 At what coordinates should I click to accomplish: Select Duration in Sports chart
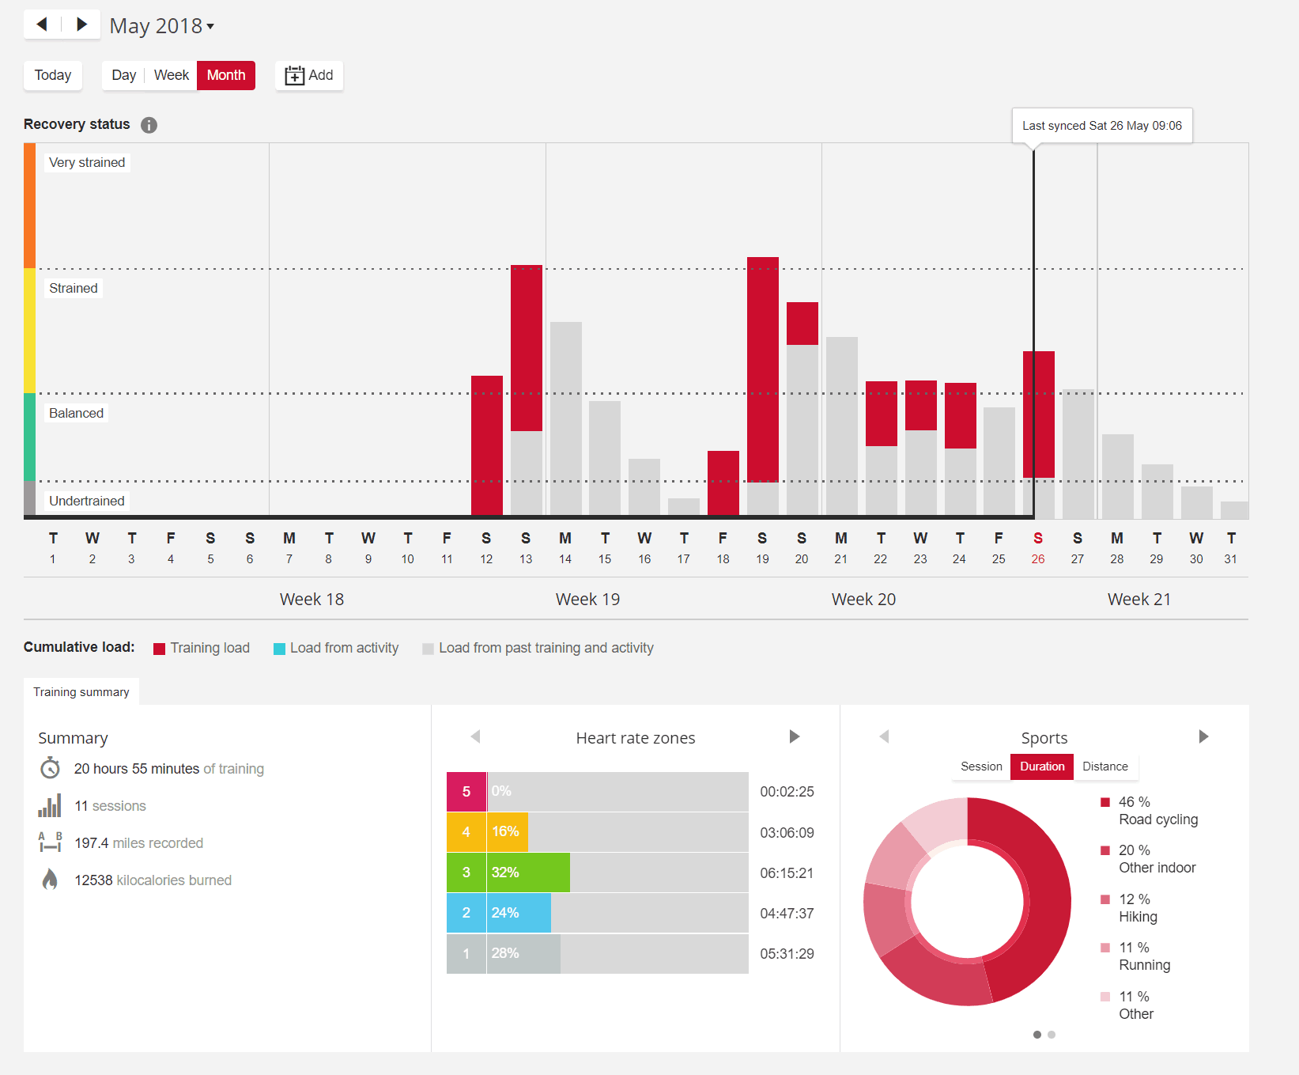(1041, 767)
